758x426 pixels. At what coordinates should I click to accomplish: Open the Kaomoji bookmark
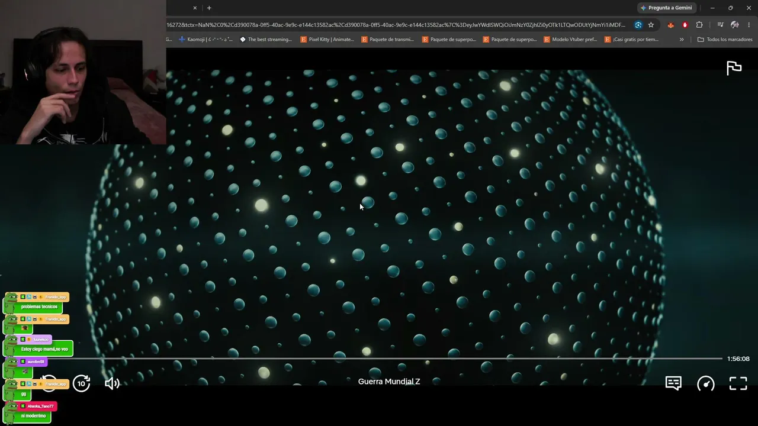point(205,40)
